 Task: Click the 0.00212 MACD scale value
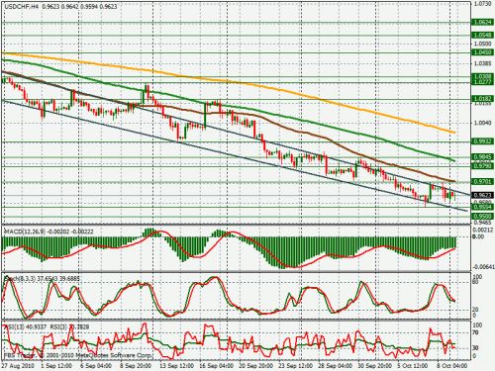(x=483, y=230)
